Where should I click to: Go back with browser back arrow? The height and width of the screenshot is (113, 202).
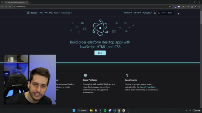coord(2,7)
